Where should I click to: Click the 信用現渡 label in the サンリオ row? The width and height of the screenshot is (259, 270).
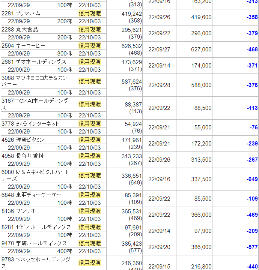coord(90,211)
